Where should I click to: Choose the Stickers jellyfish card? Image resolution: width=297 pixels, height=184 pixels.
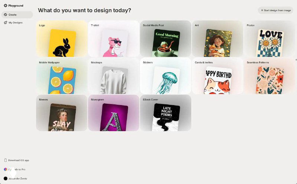[166, 76]
